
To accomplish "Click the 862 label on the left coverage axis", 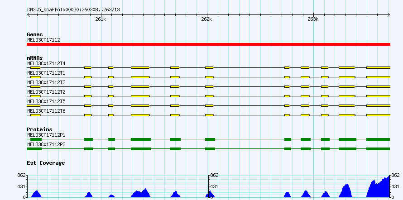I will [22, 176].
